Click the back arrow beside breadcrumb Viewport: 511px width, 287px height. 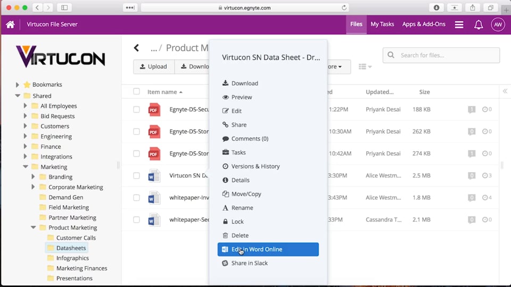(x=137, y=48)
